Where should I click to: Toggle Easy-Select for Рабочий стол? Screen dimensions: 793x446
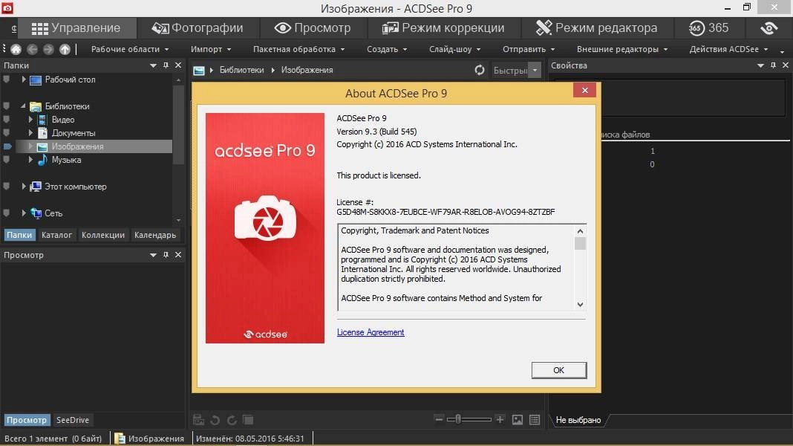point(6,80)
